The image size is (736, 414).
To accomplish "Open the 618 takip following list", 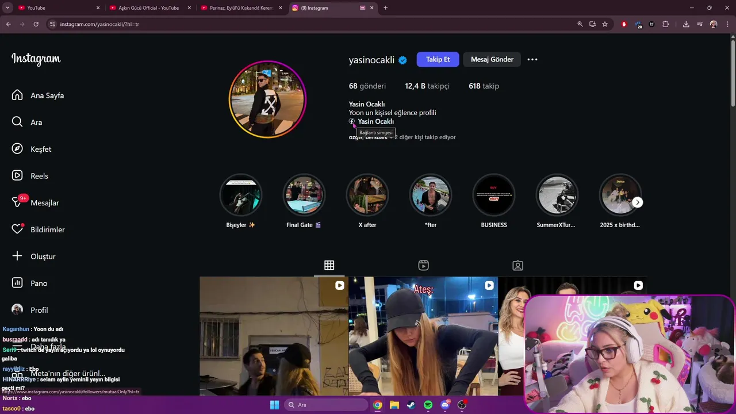I will 484,86.
